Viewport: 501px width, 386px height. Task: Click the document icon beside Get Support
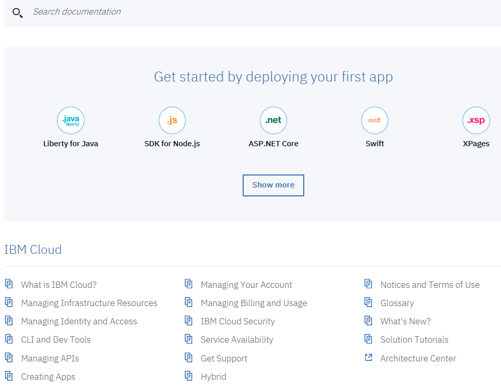pyautogui.click(x=189, y=358)
